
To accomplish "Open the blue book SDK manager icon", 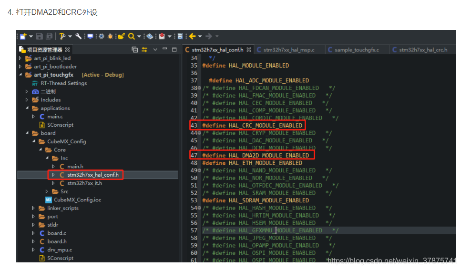I will [x=150, y=36].
